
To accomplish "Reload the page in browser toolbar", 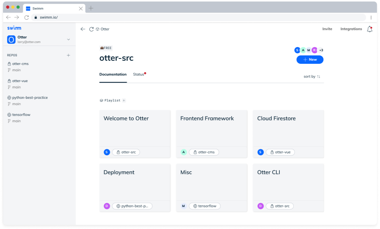I will [27, 17].
